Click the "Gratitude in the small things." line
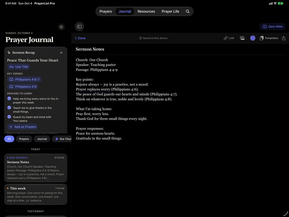This screenshot has width=289, height=217. 99,138
